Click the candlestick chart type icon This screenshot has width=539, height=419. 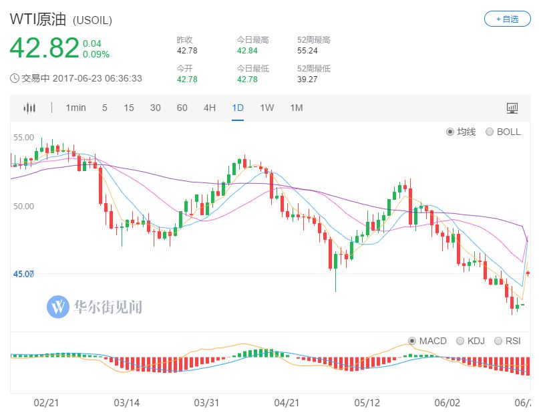[x=29, y=108]
